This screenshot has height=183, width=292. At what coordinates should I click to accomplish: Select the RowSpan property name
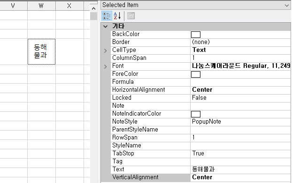(125, 138)
